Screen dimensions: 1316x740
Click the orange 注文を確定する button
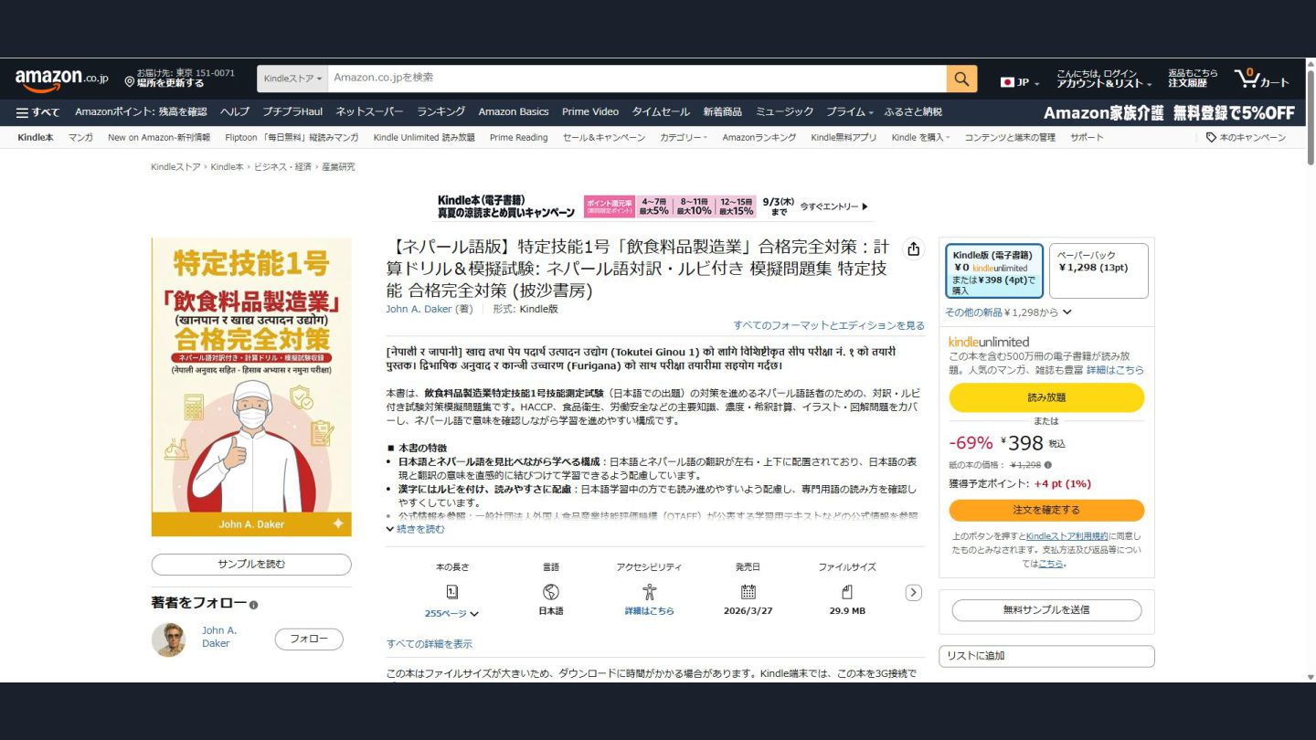point(1046,510)
